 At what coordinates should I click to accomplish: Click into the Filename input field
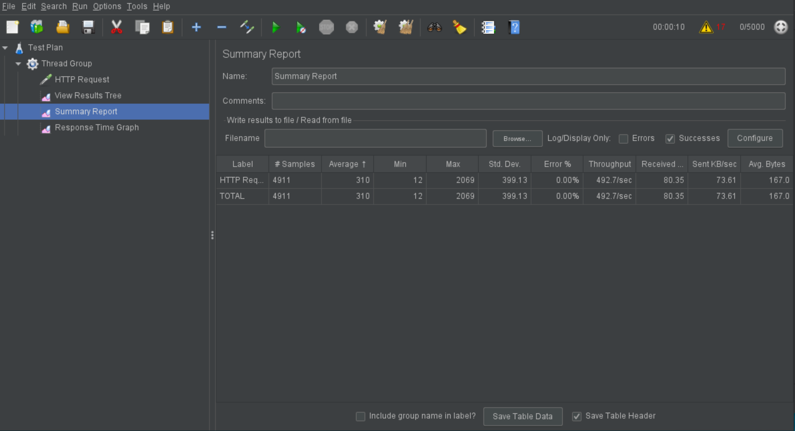tap(375, 138)
